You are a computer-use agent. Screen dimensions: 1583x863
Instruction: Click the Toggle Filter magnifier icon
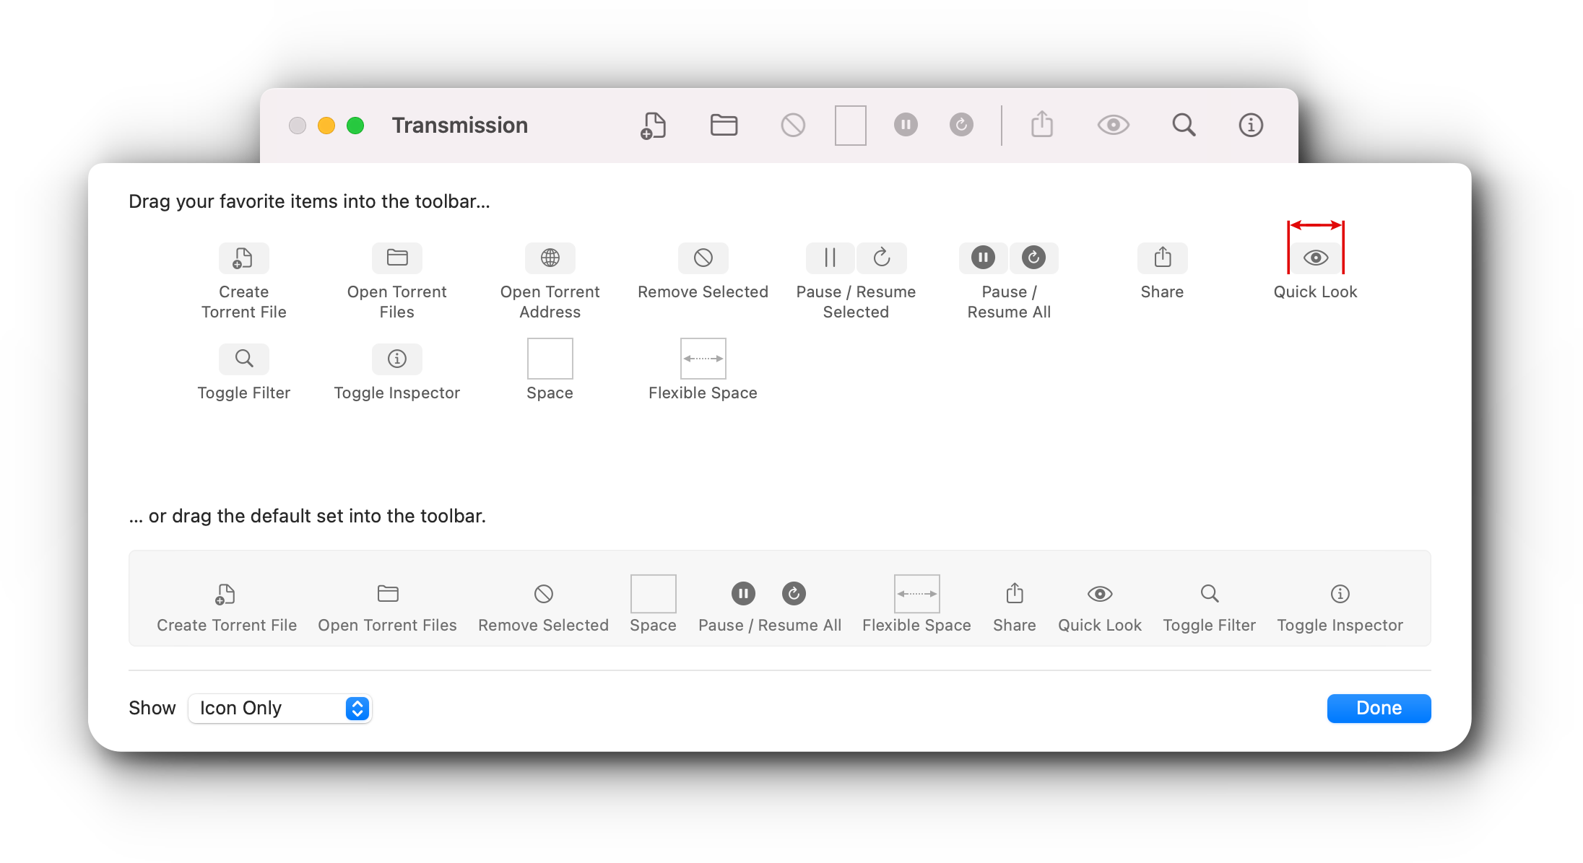[x=243, y=359]
